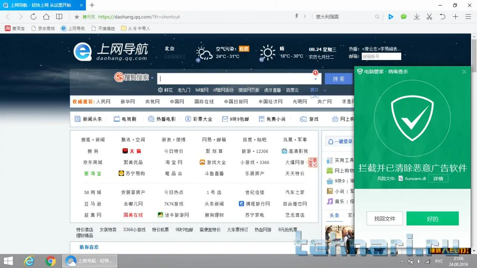
Task: Open the 天猫 site link
Action: [x=132, y=151]
